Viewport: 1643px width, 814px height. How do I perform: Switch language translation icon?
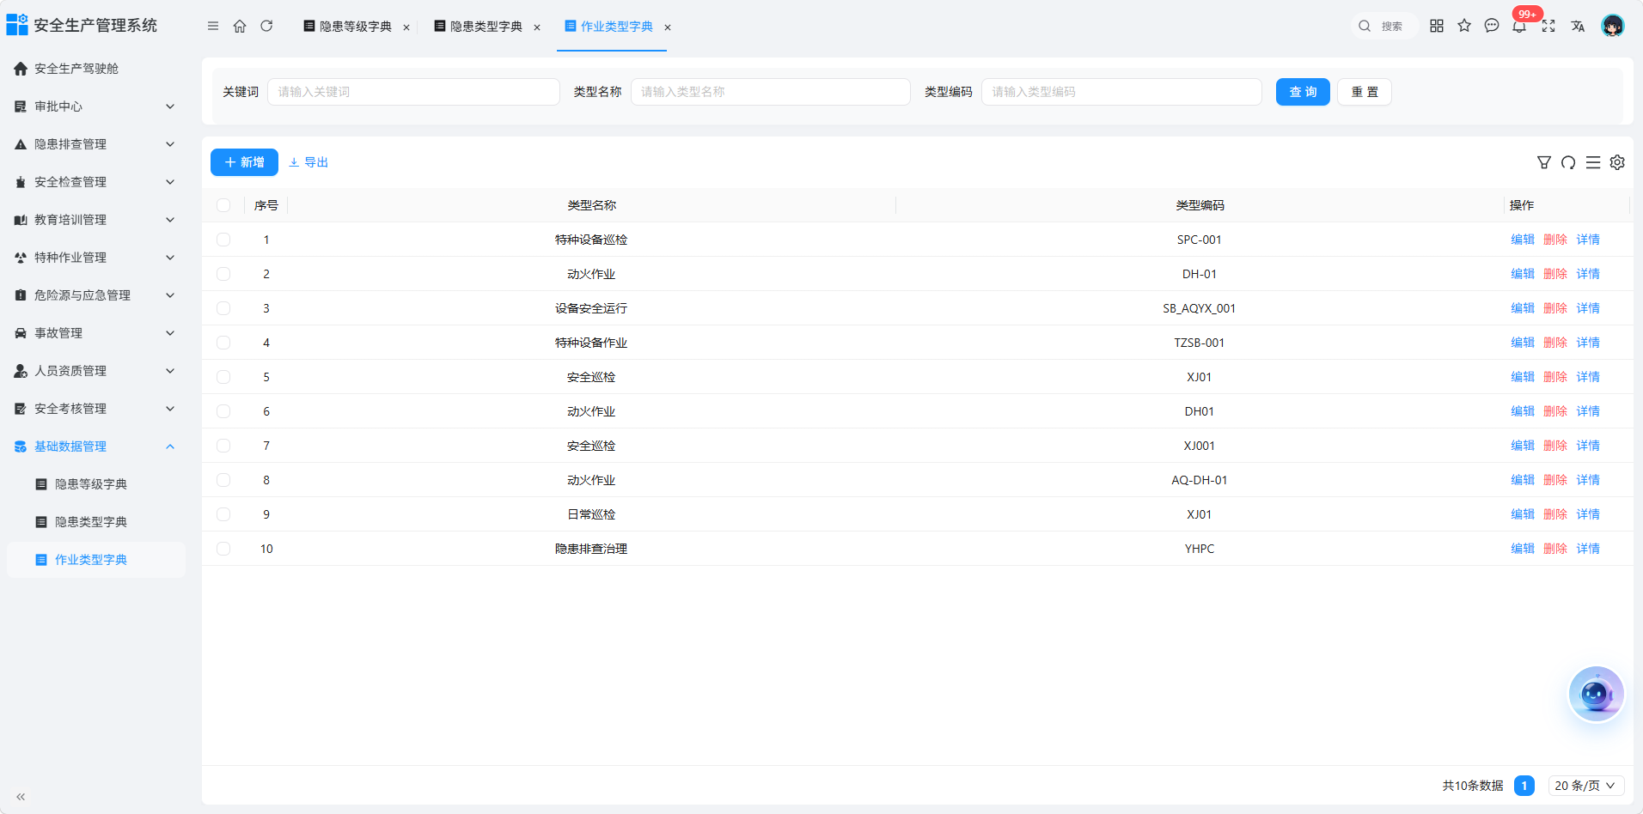click(x=1578, y=26)
